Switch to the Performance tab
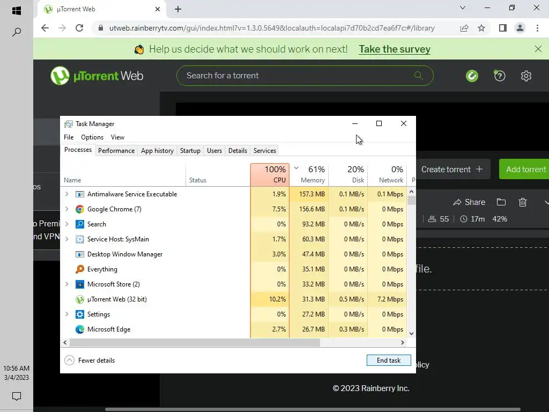This screenshot has width=549, height=412. pyautogui.click(x=116, y=151)
